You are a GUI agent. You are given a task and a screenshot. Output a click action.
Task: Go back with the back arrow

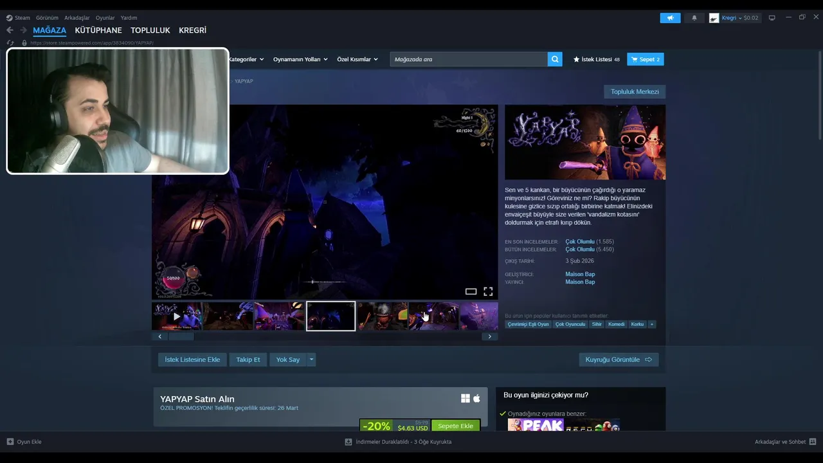click(10, 30)
